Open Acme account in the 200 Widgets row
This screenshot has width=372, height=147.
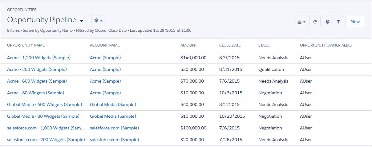(x=105, y=69)
